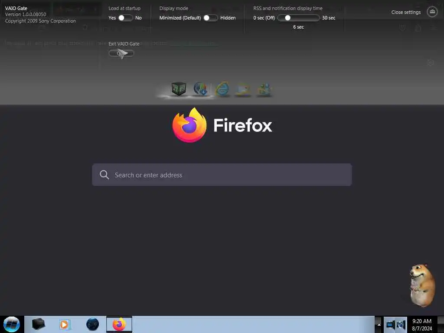The image size is (444, 333).
Task: Click the second system tray icon beside the clock
Action: pos(401,324)
